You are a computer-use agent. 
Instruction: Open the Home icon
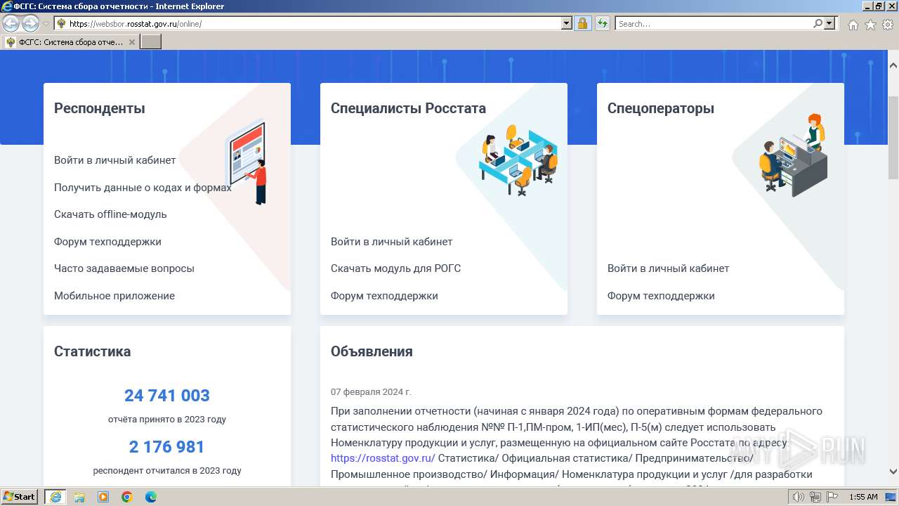tap(853, 25)
